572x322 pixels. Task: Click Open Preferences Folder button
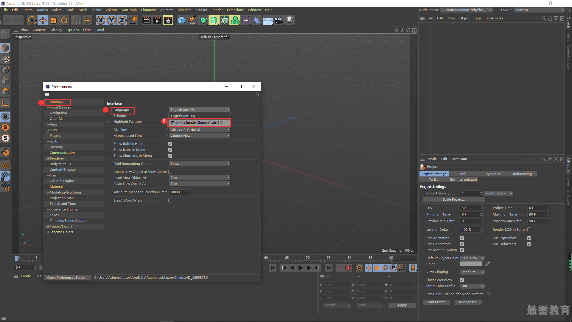(68, 278)
